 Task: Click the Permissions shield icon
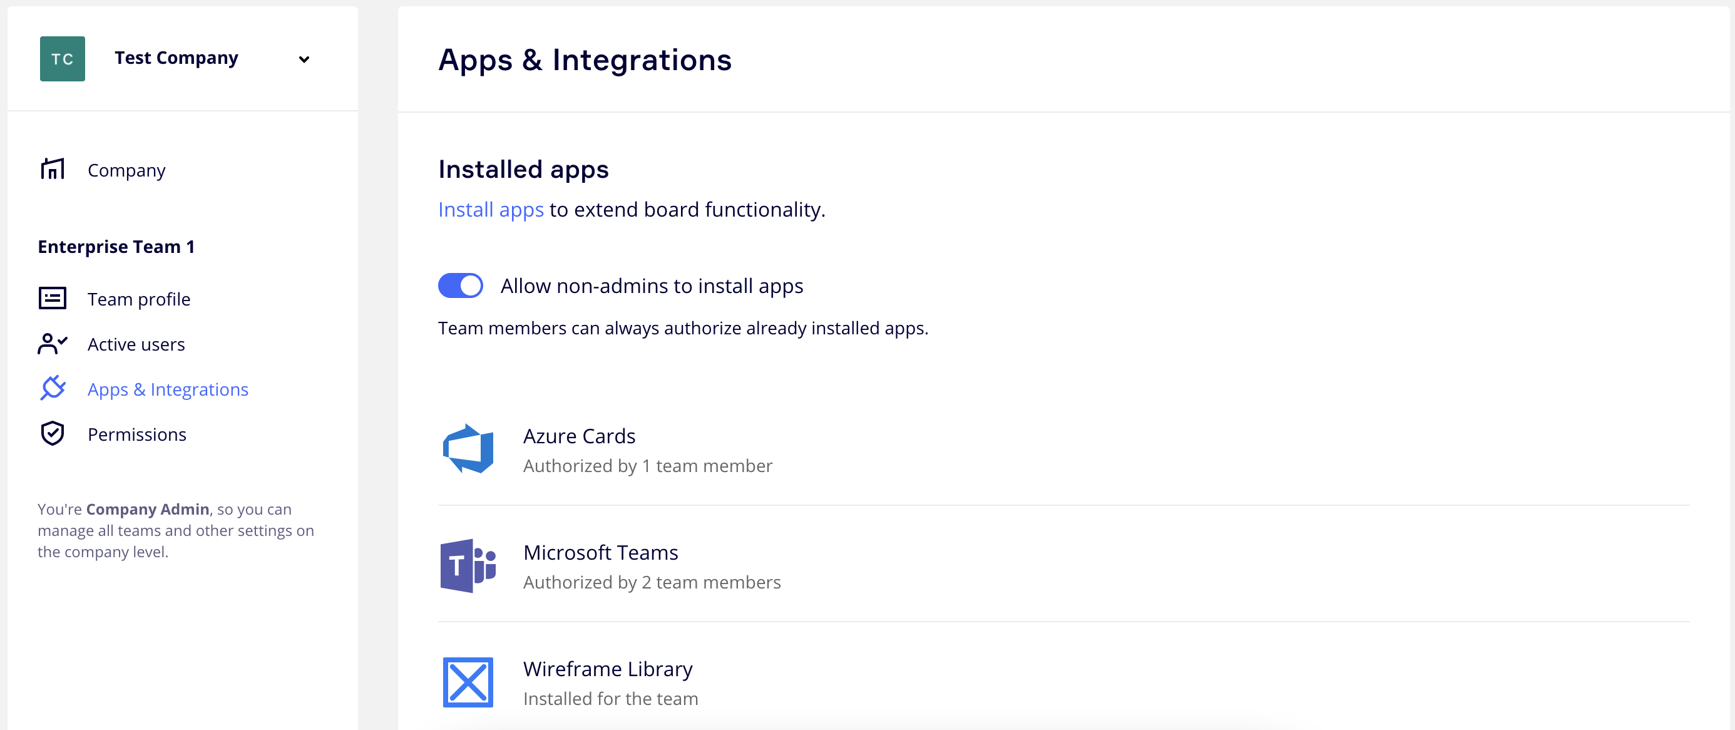[x=53, y=434]
